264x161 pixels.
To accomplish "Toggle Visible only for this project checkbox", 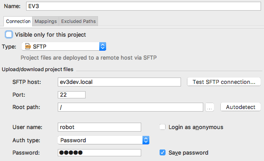I will pyautogui.click(x=9, y=34).
